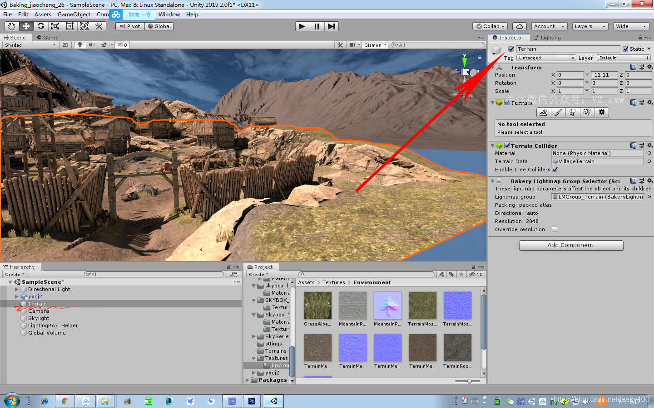Click the Position Y input field

(604, 75)
